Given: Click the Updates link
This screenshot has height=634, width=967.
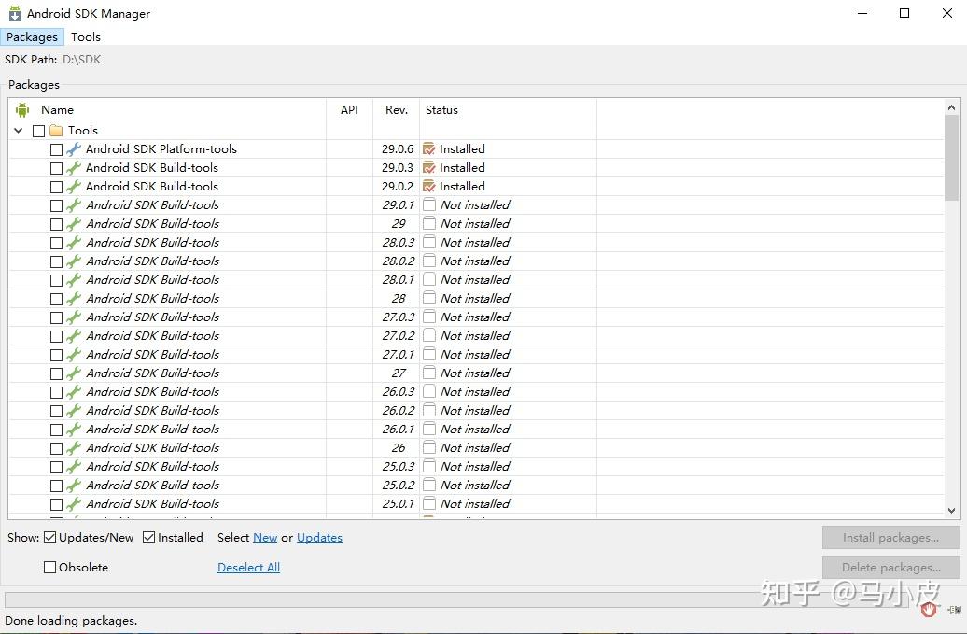Looking at the screenshot, I should point(319,538).
